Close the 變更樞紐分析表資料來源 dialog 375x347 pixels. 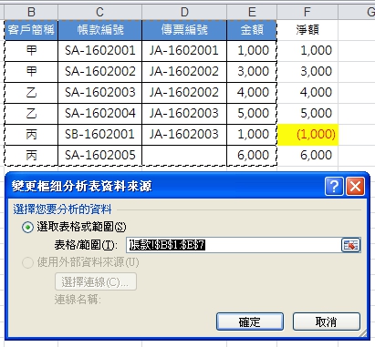pyautogui.click(x=355, y=186)
